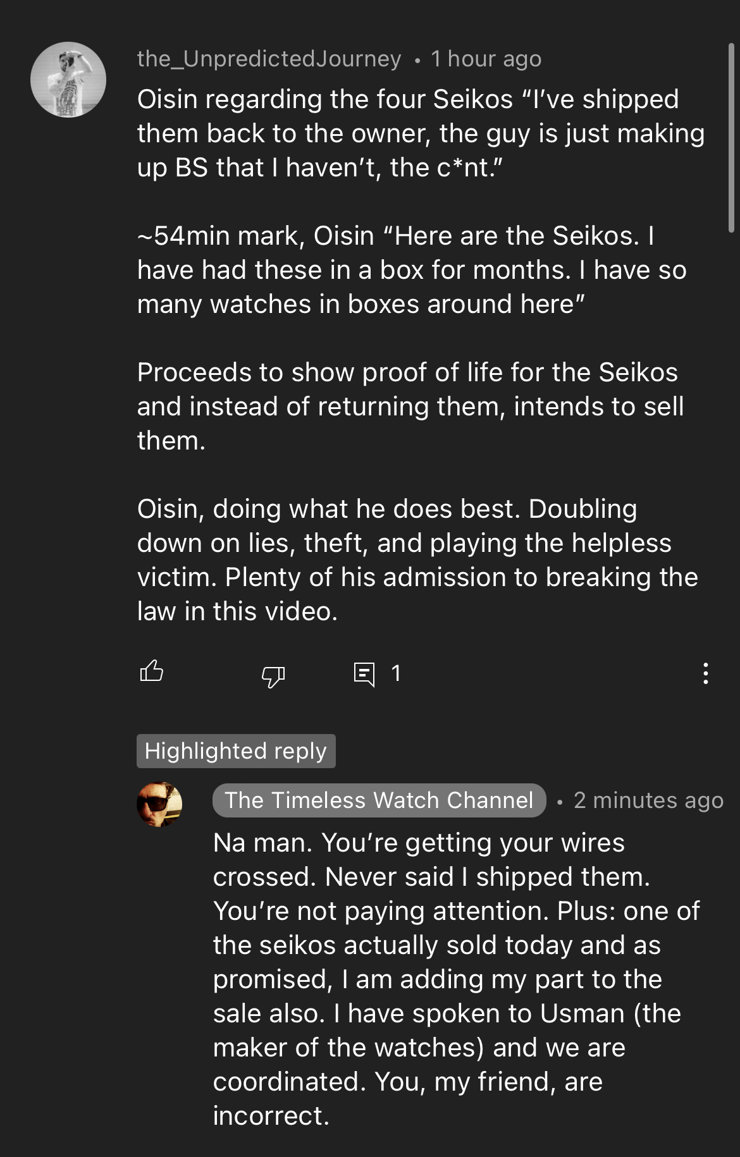This screenshot has height=1157, width=740.
Task: Tap the 'Highlighted reply' label
Action: 236,751
